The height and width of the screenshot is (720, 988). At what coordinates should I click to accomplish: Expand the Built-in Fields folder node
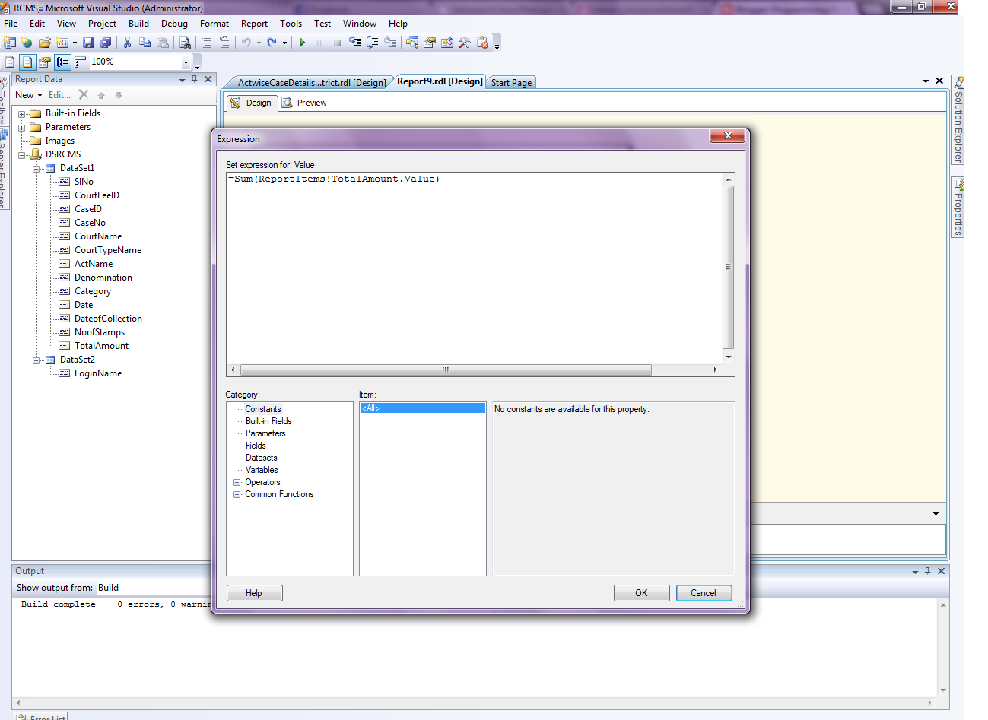[x=22, y=114]
